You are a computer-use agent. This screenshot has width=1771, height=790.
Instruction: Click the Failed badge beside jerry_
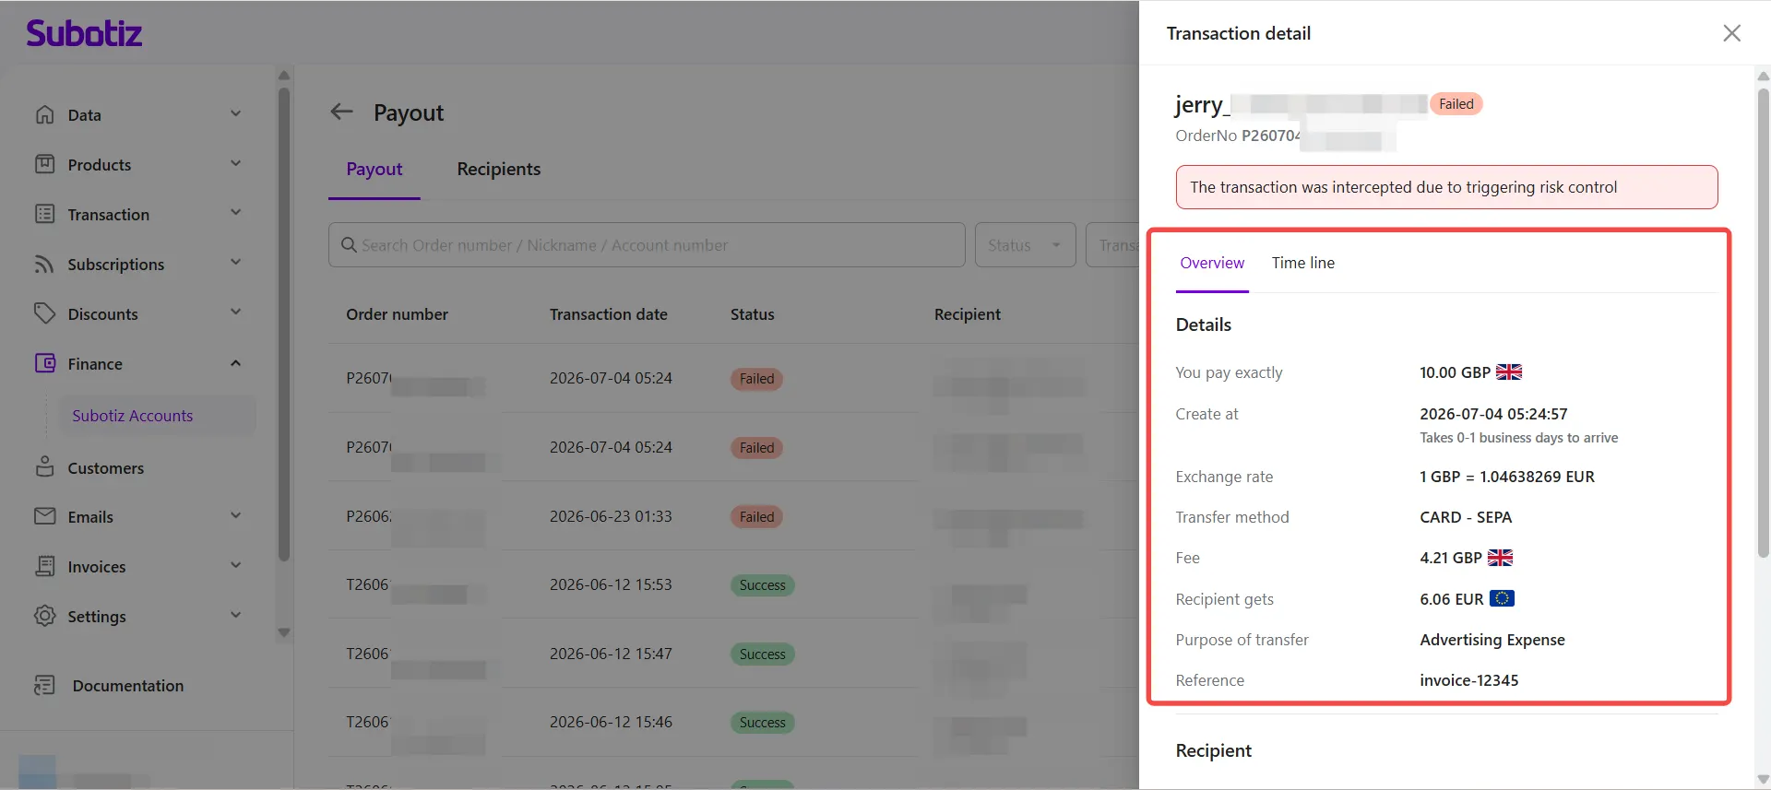(1456, 104)
